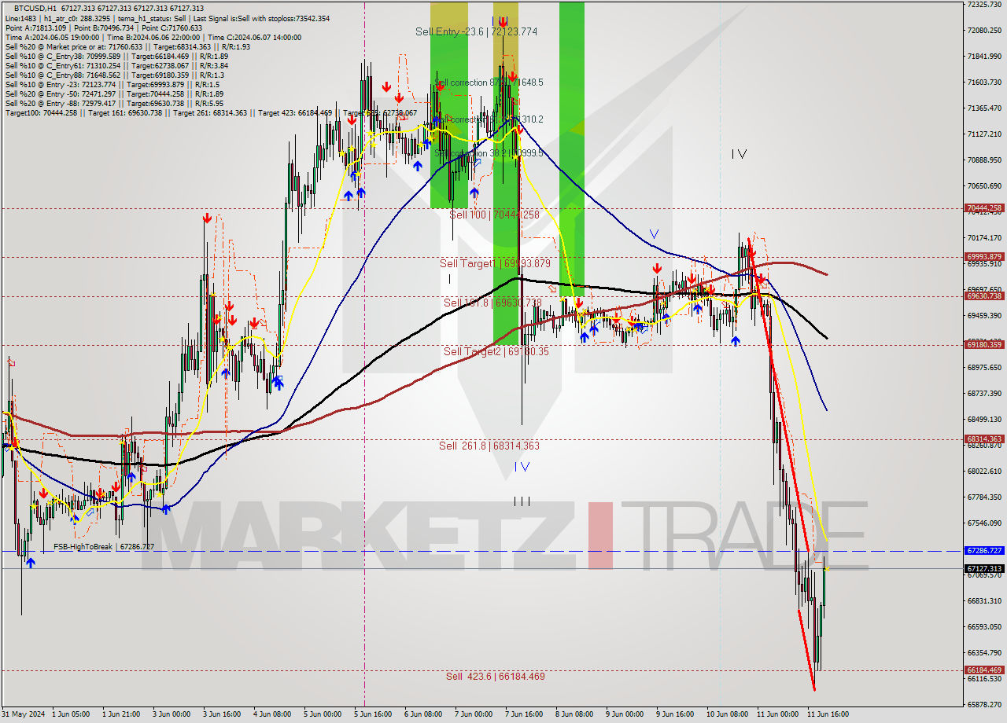Viewport: 1007px width, 723px height.
Task: Click the red 69993.879 price tag
Action: 983,257
